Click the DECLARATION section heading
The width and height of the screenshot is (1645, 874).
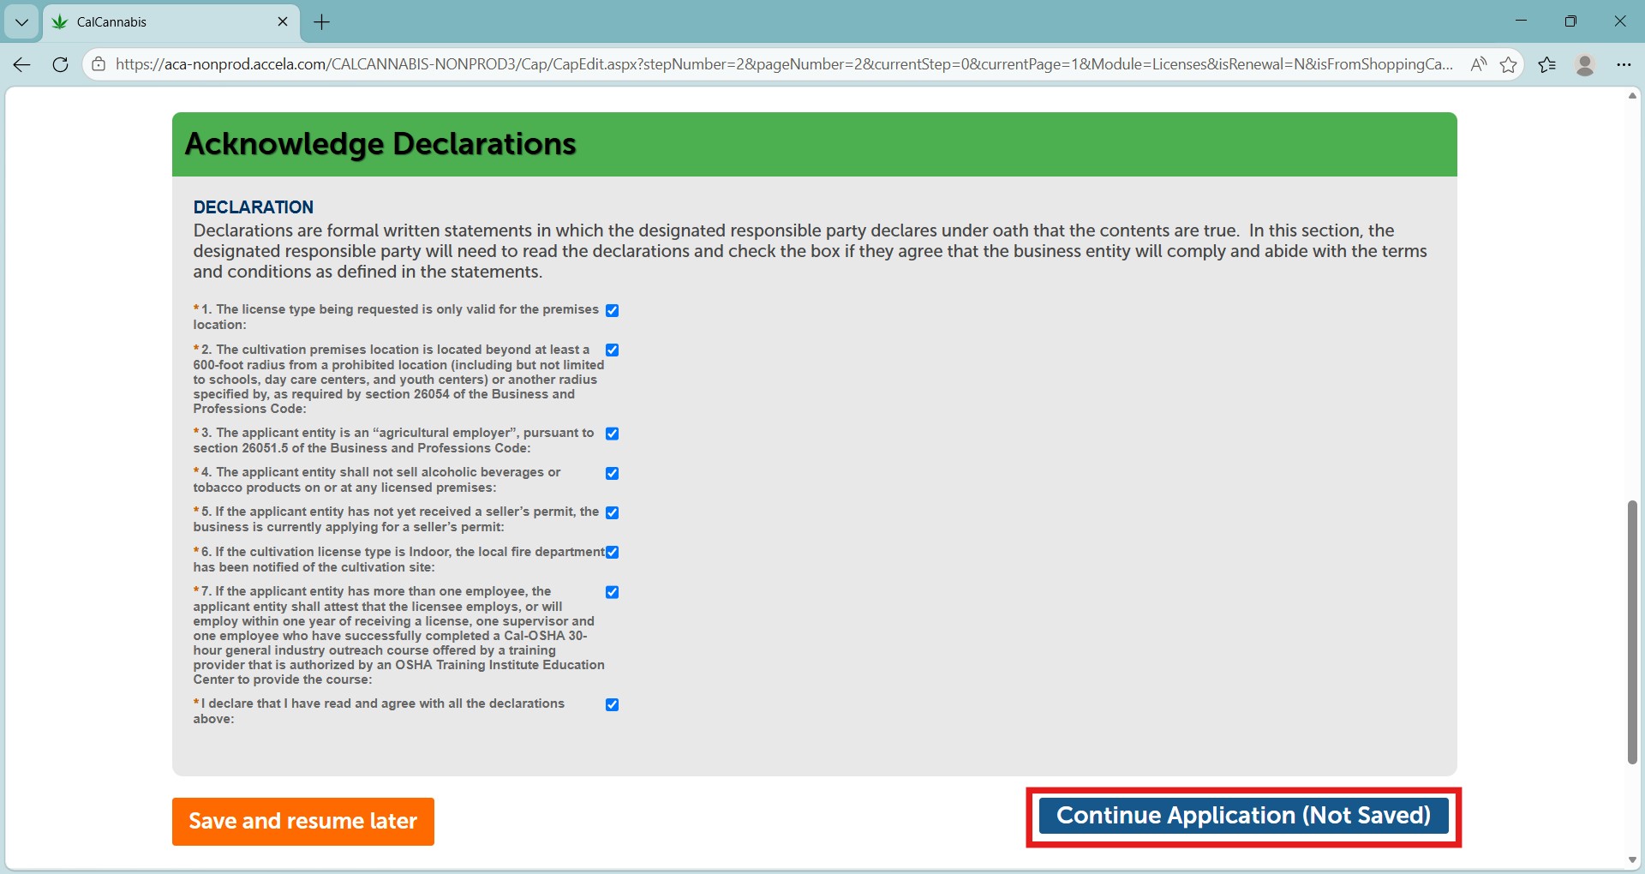point(254,207)
